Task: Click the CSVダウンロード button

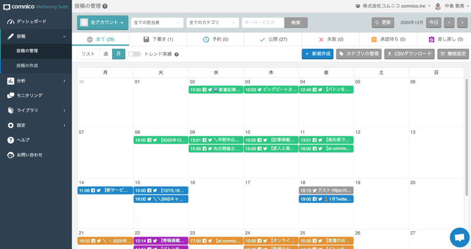Action: pos(410,54)
